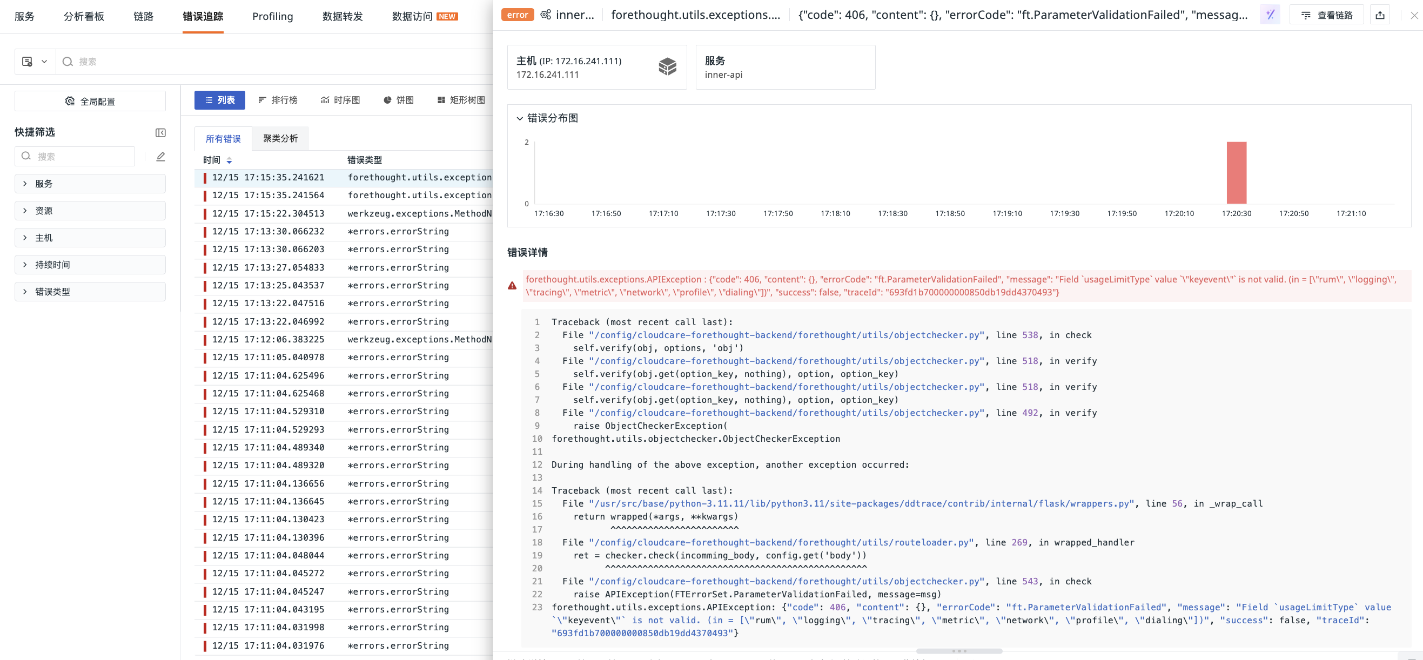Screen dimensions: 1423x660
Task: Expand the 服务 filter group
Action: pyautogui.click(x=90, y=184)
